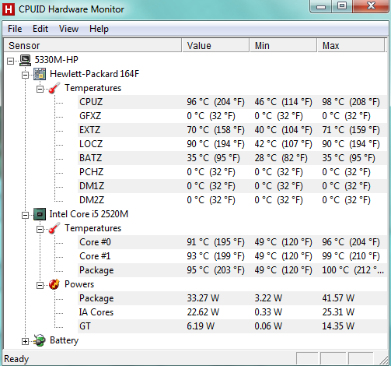The image size is (391, 366).
Task: Click the Battery icon
Action: point(40,340)
